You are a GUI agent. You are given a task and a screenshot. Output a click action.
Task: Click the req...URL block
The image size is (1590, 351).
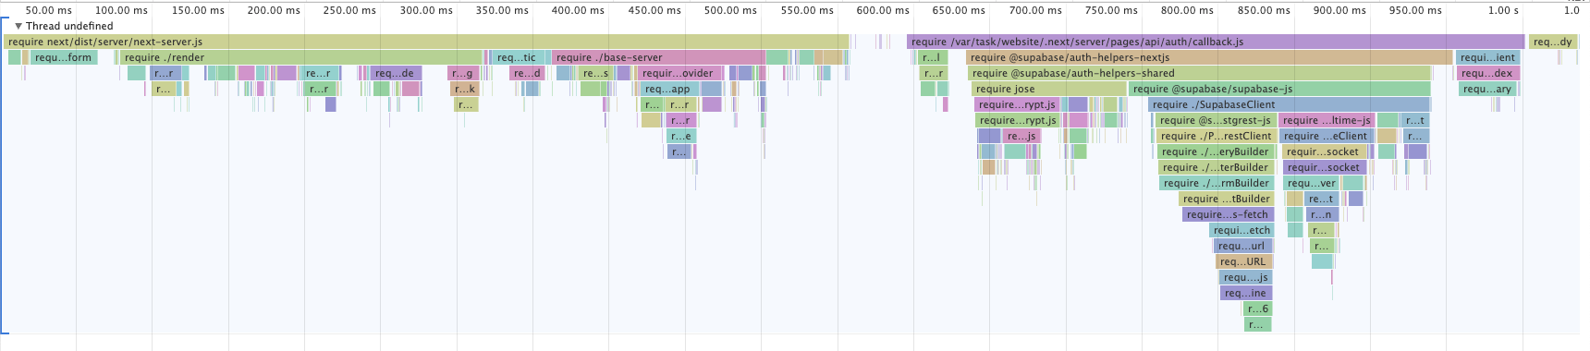click(1243, 261)
